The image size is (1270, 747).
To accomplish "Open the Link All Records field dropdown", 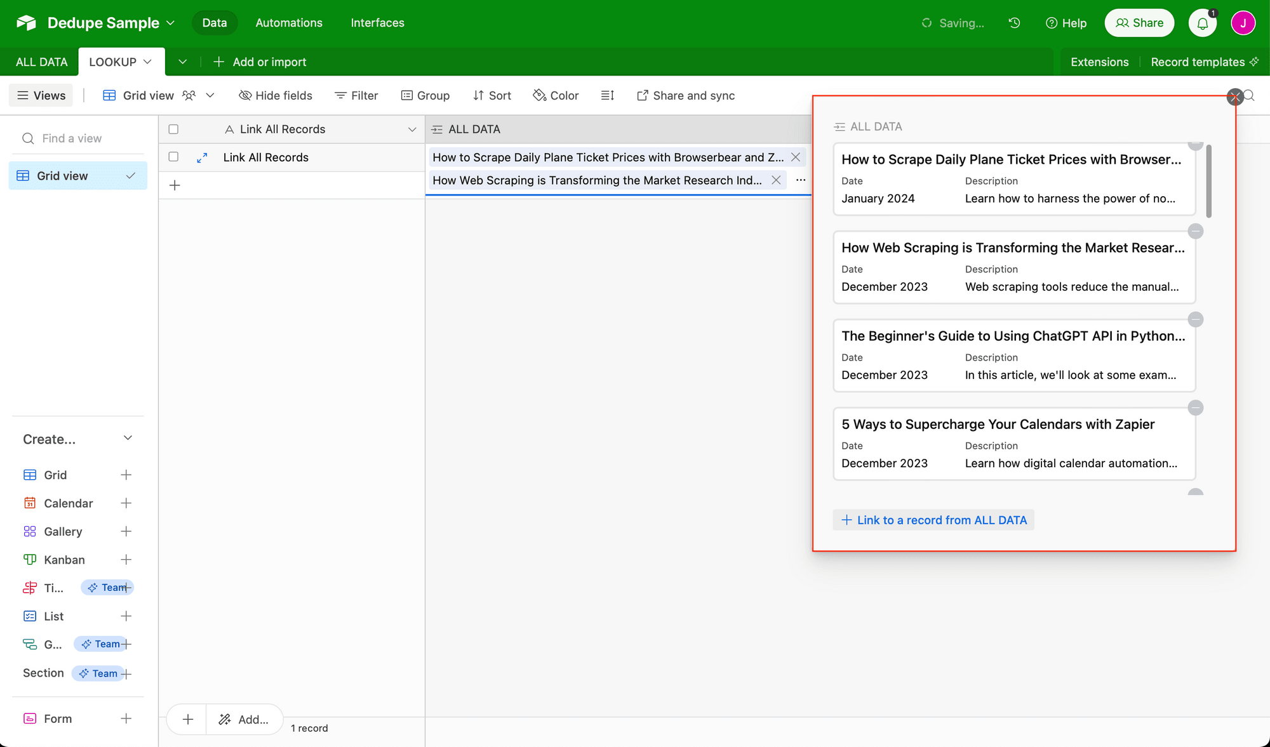I will [411, 129].
